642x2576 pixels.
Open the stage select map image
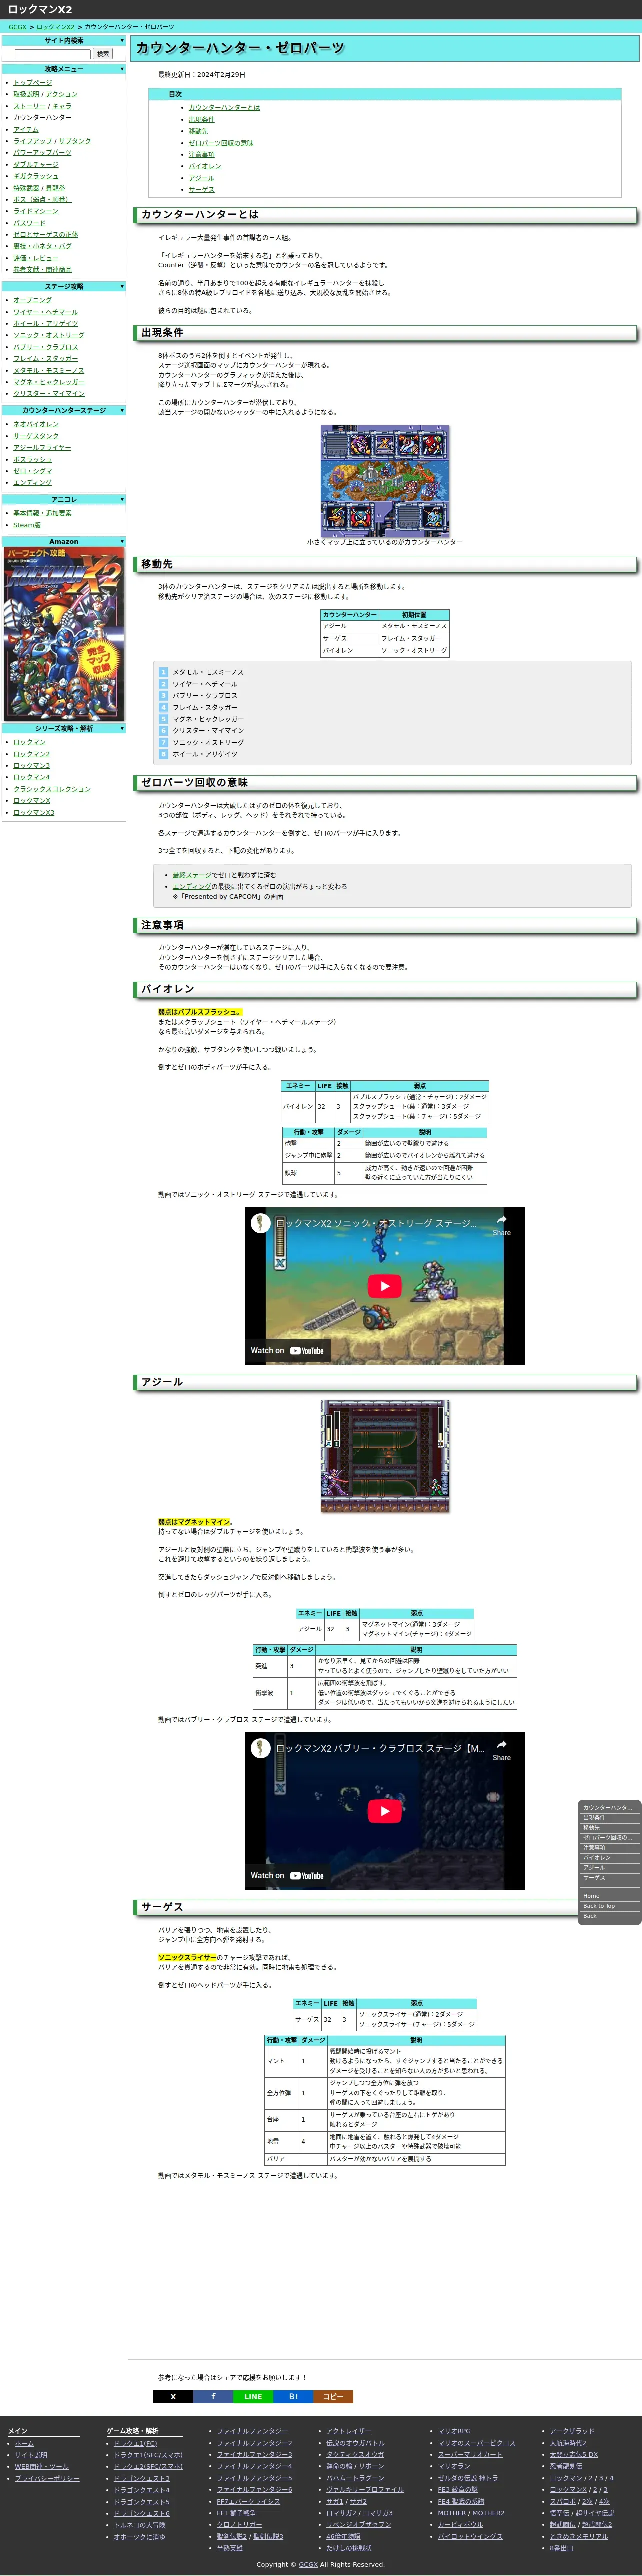click(x=385, y=480)
